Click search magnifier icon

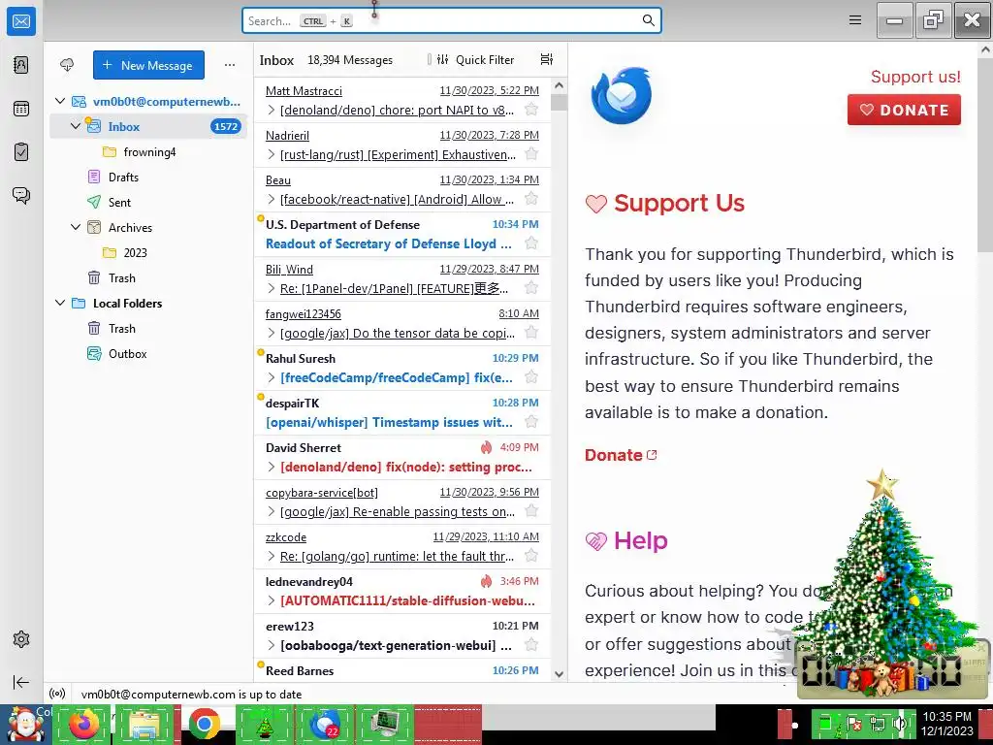coord(649,20)
